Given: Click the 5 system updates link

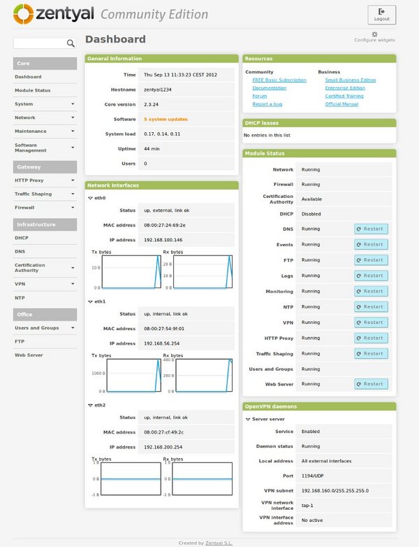Looking at the screenshot, I should tap(166, 120).
